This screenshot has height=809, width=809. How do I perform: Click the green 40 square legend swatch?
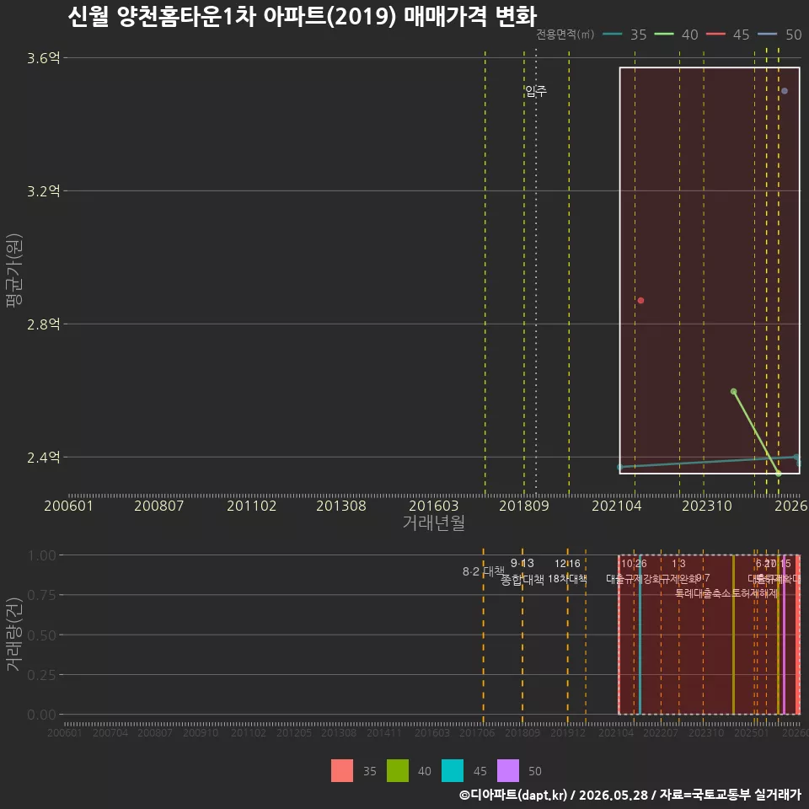[x=397, y=770]
